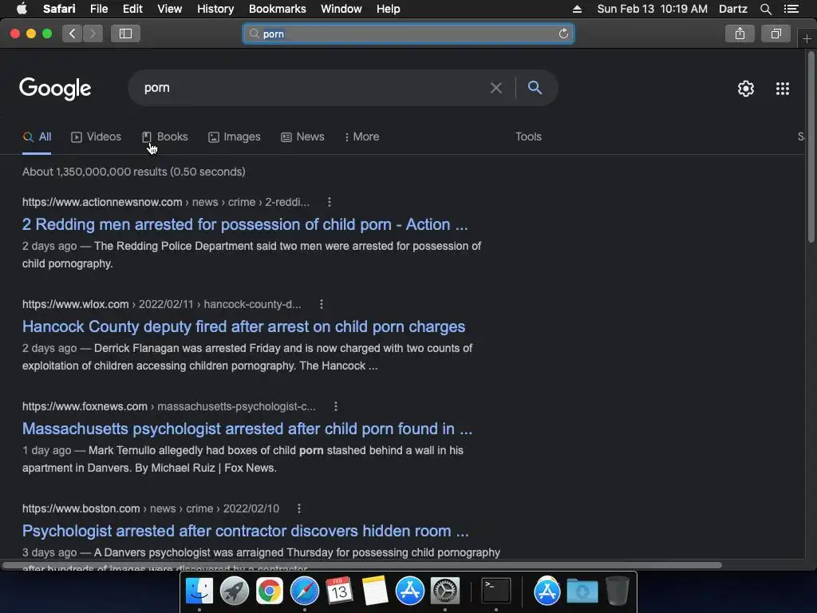Open the History menu
This screenshot has height=613, width=817.
point(215,9)
